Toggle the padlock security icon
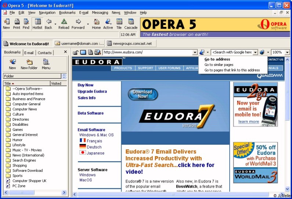This screenshot has width=292, height=199. [x=75, y=52]
